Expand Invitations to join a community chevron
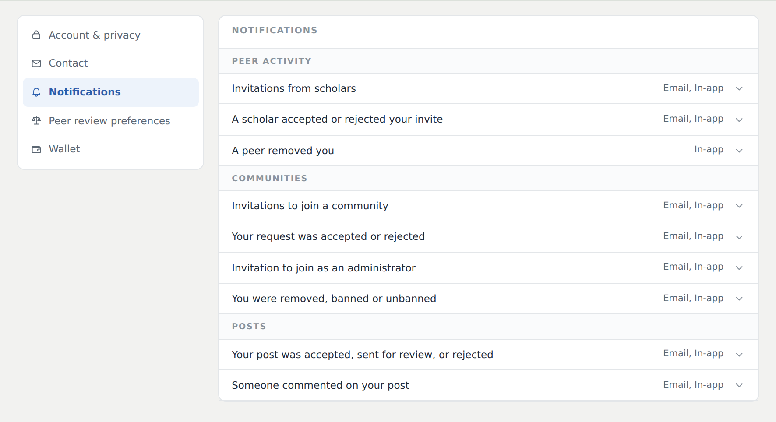 [x=739, y=206]
